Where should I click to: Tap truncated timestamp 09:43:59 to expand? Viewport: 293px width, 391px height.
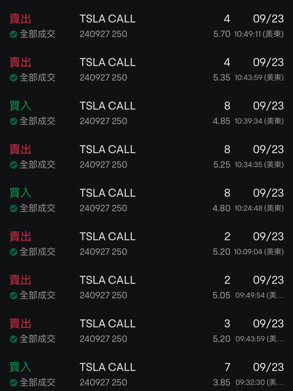(259, 339)
